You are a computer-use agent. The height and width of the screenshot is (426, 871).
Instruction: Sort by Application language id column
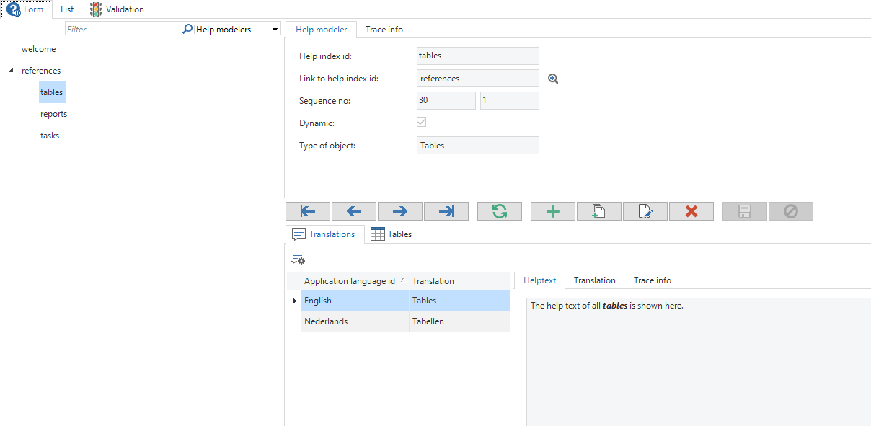coord(350,281)
